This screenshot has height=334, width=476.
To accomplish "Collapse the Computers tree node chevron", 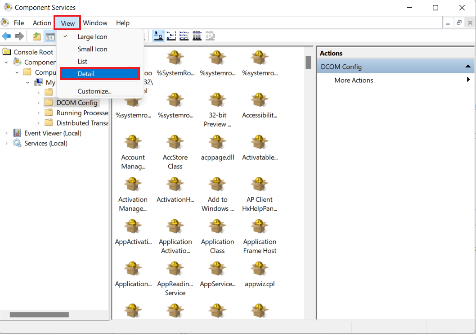I will click(x=17, y=72).
